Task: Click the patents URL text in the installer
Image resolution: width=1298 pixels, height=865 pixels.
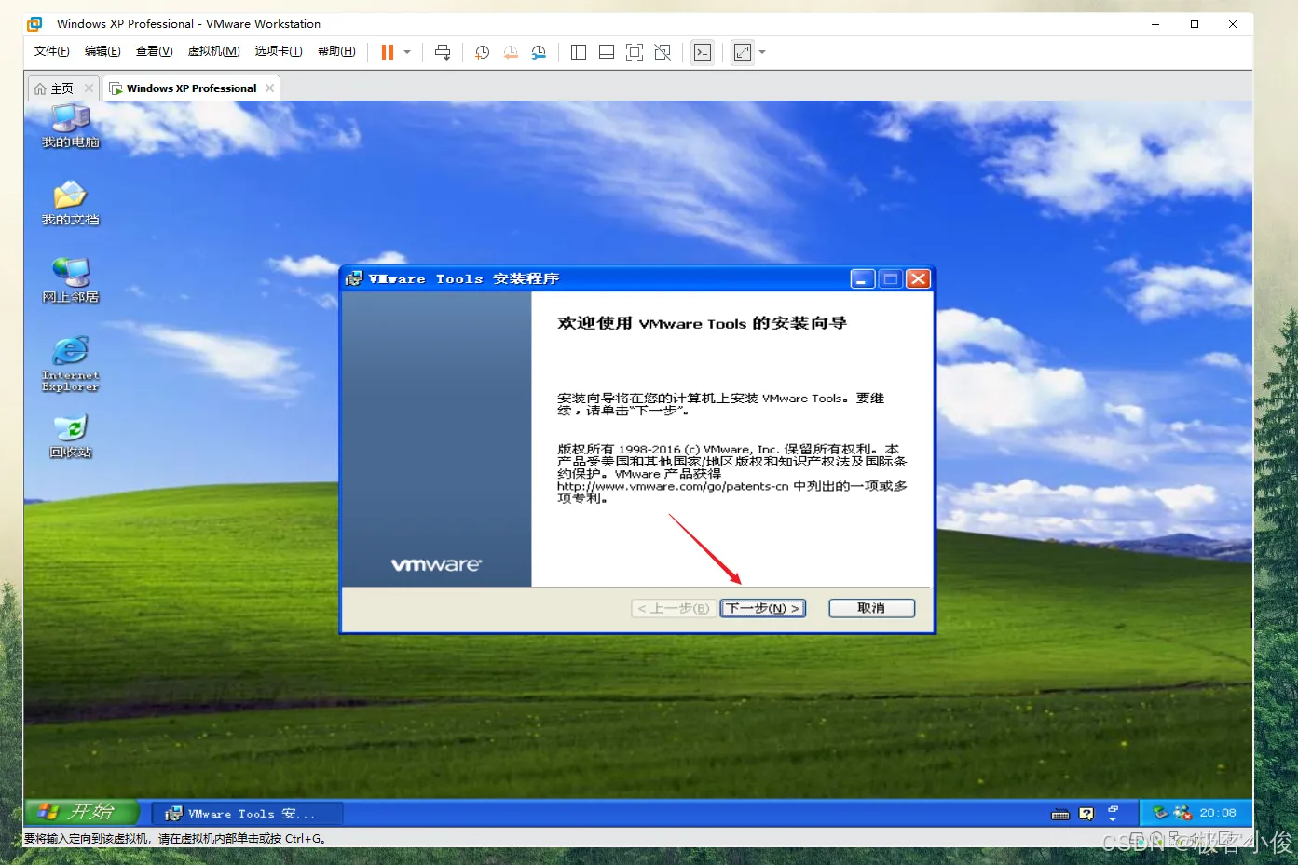Action: [673, 486]
